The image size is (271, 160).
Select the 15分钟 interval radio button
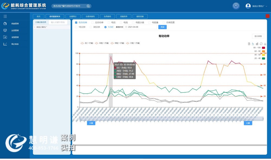(76, 27)
